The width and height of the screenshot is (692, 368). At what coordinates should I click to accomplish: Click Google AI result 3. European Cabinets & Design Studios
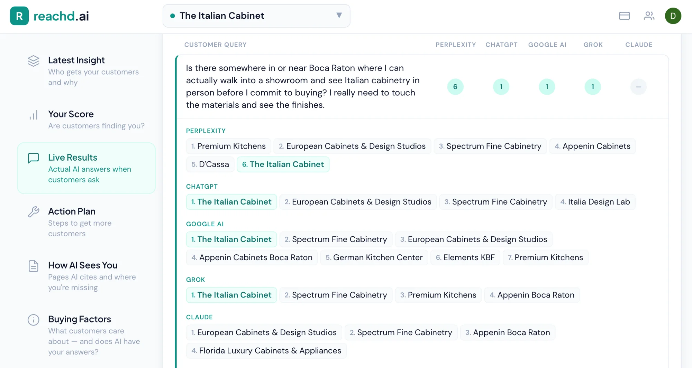[x=474, y=239]
